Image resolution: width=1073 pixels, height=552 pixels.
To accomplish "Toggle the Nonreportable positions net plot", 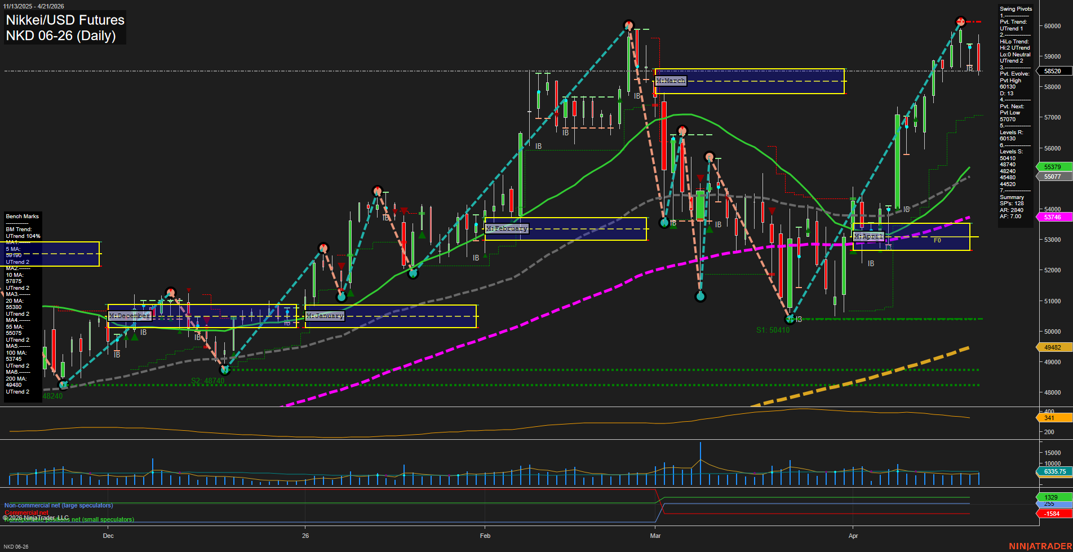I will pos(69,519).
